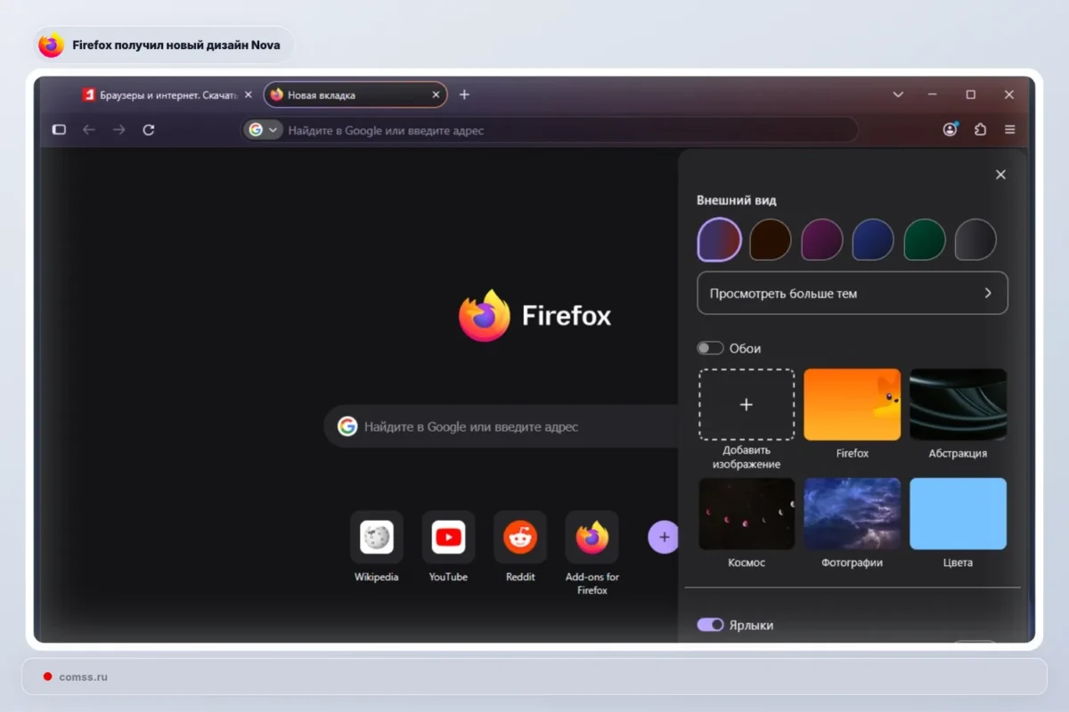Close the Новая вкладка tab
The height and width of the screenshot is (712, 1069).
(436, 94)
